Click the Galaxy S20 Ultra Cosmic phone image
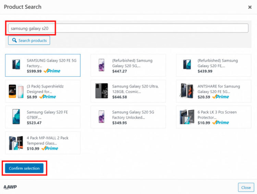 [x=102, y=91]
